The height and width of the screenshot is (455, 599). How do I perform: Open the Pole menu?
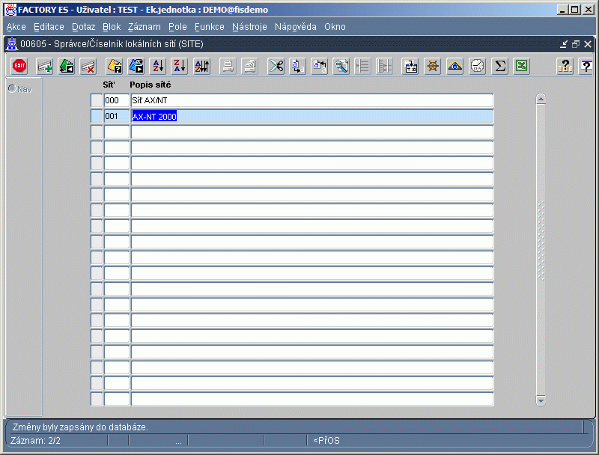177,27
